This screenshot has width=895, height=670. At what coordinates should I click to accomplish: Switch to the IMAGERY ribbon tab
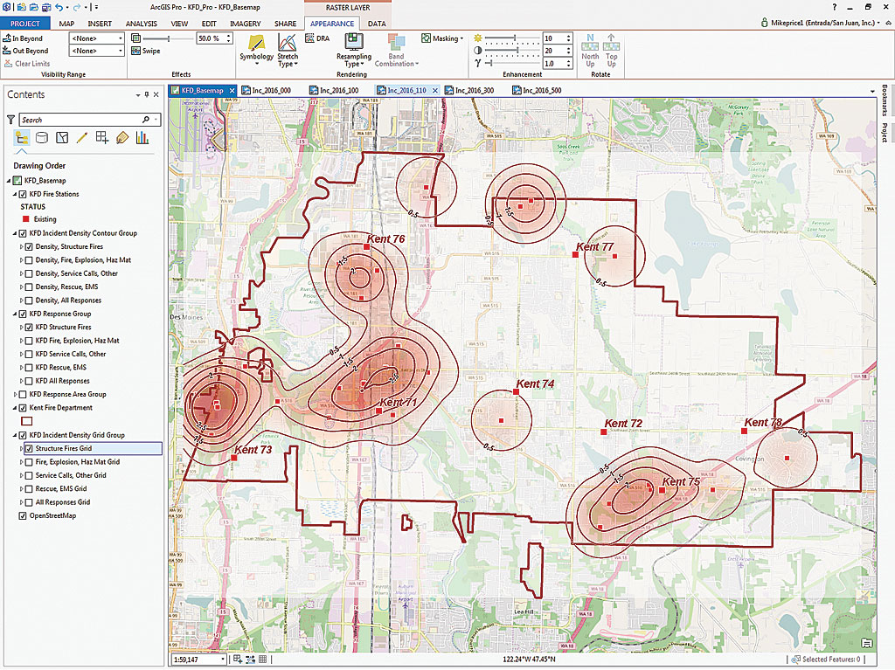pos(246,24)
